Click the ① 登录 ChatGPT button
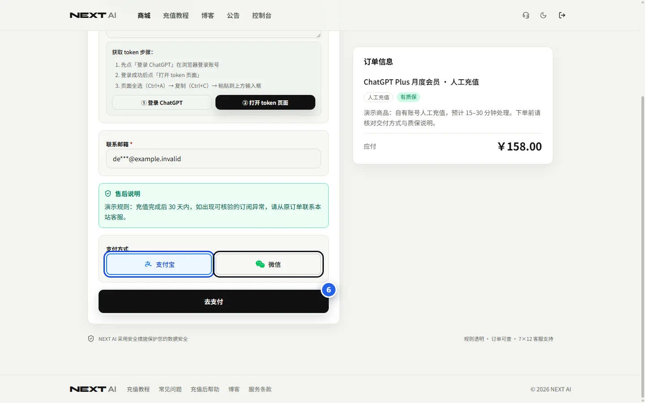Viewport: 645px width, 403px height. 162,103
